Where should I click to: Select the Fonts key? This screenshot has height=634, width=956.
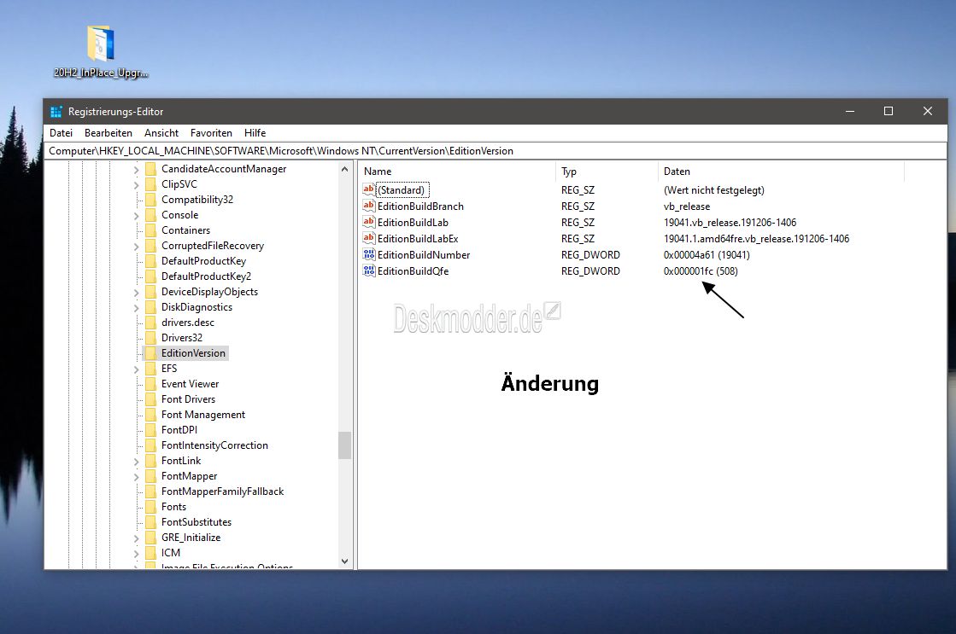click(x=173, y=507)
